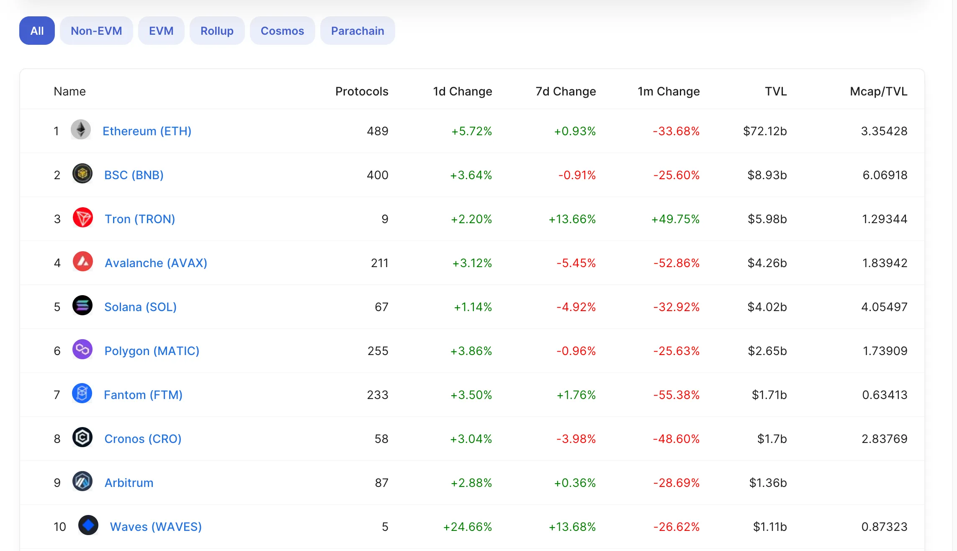Click Avalanche's 7d change -5.45%
This screenshot has height=551, width=957.
[x=576, y=263]
